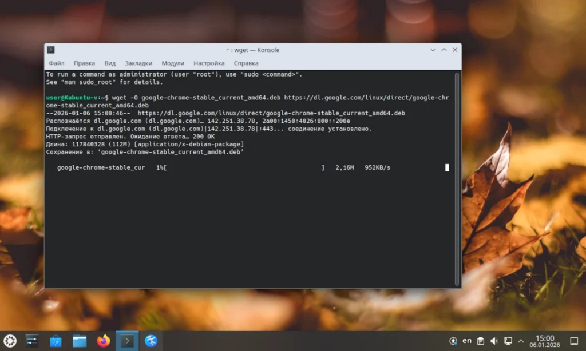Click the terminal cursor block
Screen dimensions: 586x351
[447, 167]
